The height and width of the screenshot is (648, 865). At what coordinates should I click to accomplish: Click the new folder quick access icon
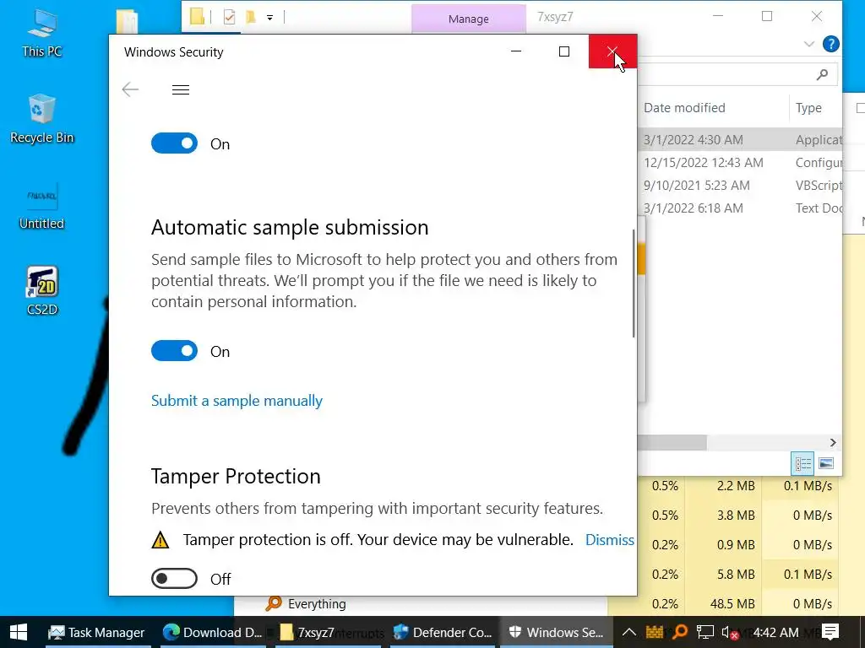click(250, 17)
